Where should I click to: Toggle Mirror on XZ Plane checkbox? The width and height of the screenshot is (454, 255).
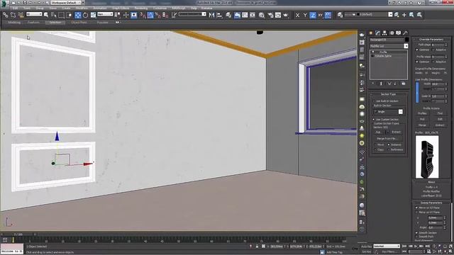[x=416, y=208]
